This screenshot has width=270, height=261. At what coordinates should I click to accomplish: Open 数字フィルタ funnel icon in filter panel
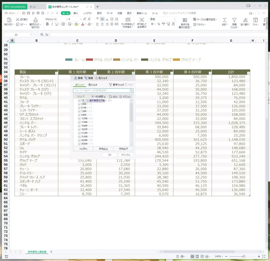click(110, 85)
